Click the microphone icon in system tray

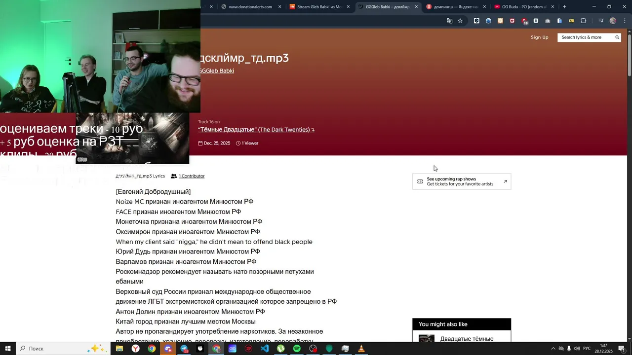pyautogui.click(x=569, y=349)
